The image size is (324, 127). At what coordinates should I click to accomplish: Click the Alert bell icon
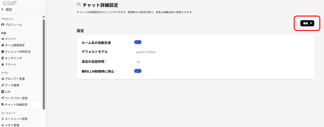click(3, 64)
